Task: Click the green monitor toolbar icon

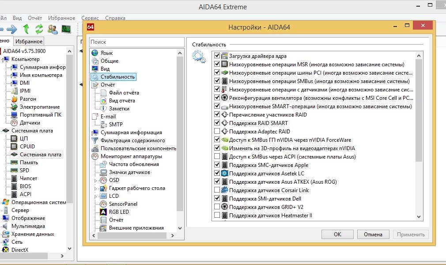Action: point(66,29)
